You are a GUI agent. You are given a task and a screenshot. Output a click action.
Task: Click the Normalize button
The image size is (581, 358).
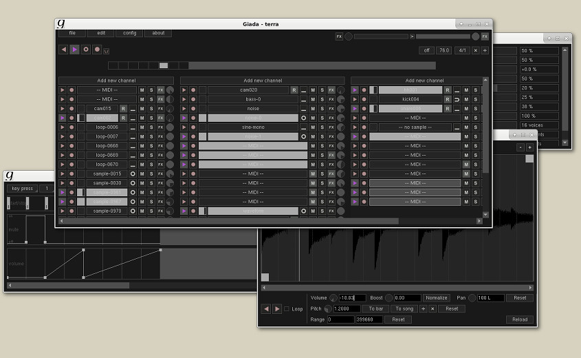pyautogui.click(x=437, y=298)
